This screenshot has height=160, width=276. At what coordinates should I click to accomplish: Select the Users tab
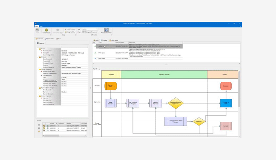96,40
